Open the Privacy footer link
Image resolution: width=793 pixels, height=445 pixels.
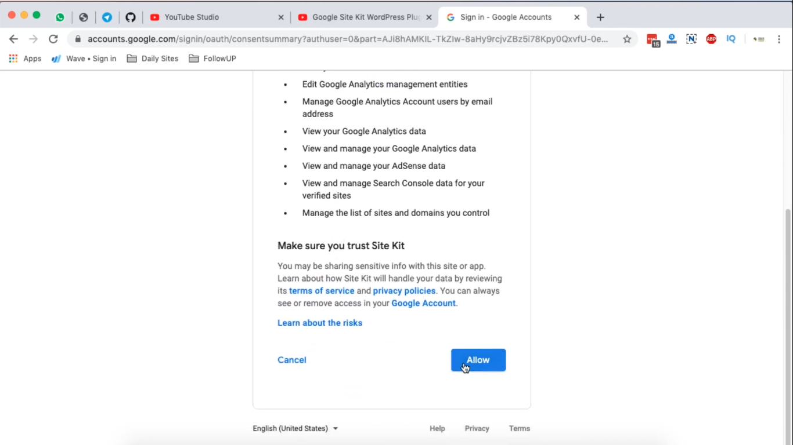(x=477, y=429)
